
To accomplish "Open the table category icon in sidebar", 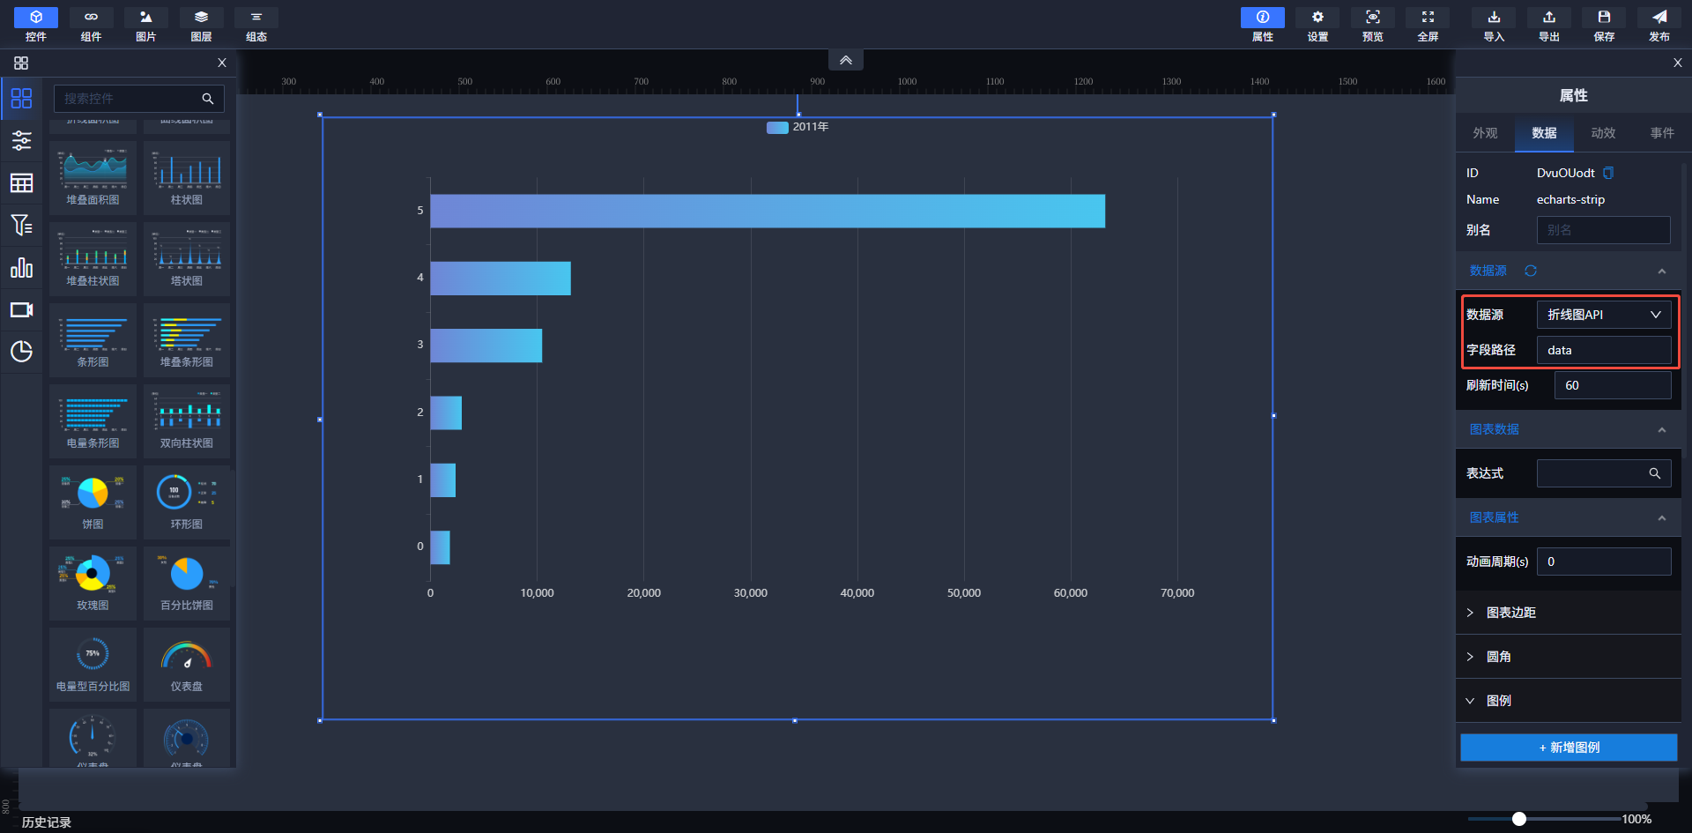I will (21, 183).
